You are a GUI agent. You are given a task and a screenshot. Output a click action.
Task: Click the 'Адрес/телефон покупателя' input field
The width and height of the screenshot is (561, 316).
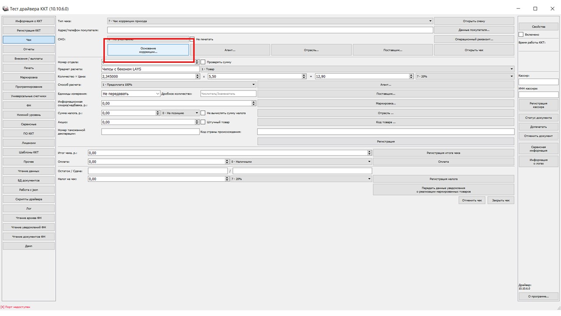tap(270, 30)
